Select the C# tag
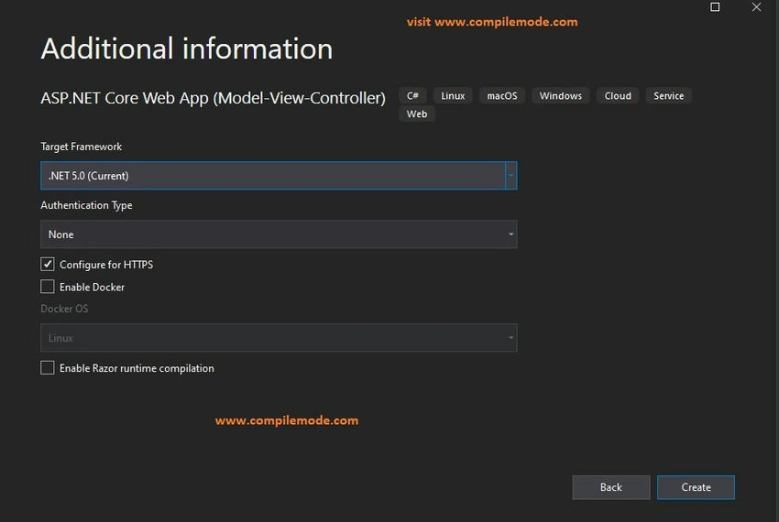Viewport: 779px width, 522px height. click(412, 96)
